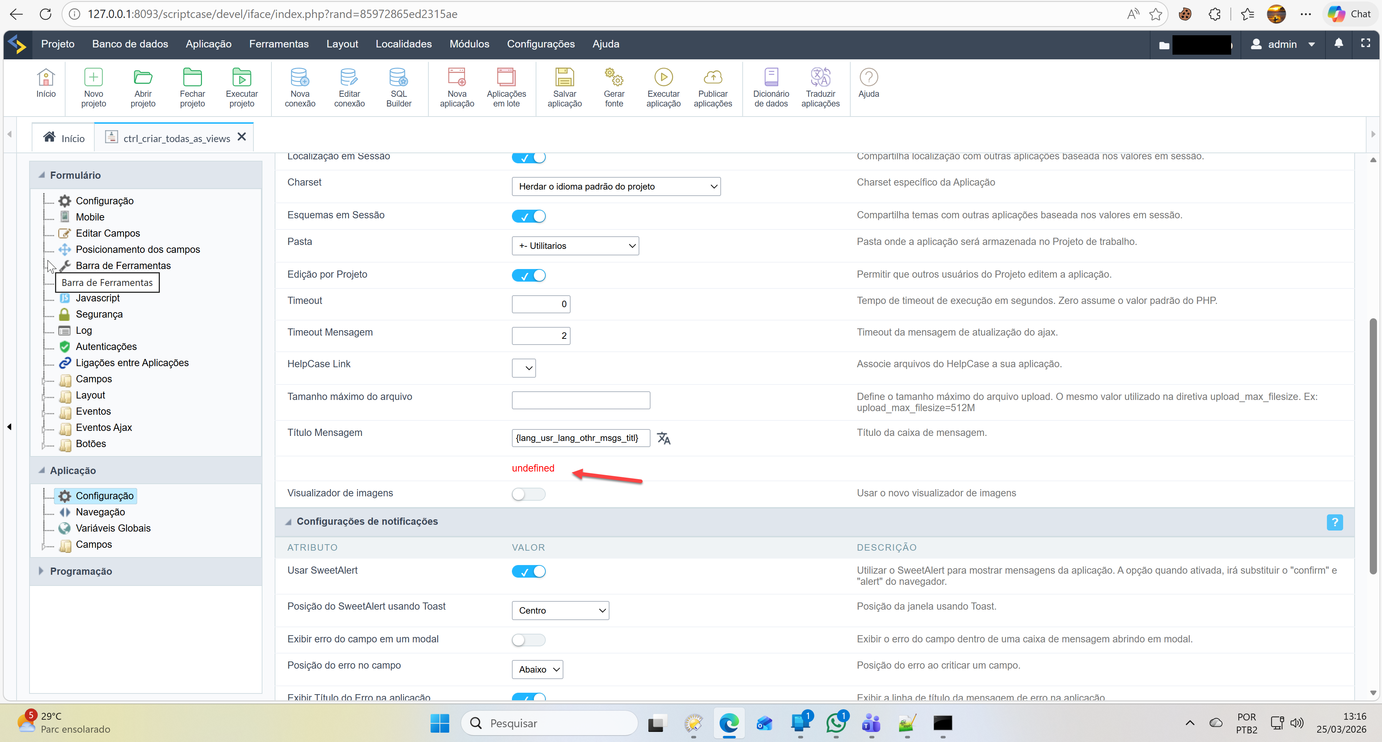Open the Charset dropdown
The height and width of the screenshot is (742, 1382).
616,187
